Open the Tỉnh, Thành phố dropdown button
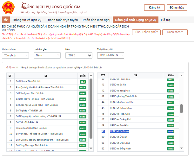This screenshot has height=158, width=194. (x=147, y=32)
